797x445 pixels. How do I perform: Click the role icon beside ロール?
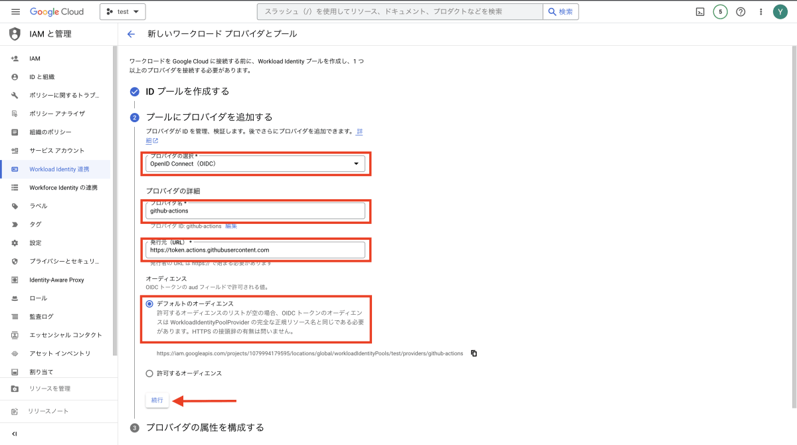tap(15, 298)
